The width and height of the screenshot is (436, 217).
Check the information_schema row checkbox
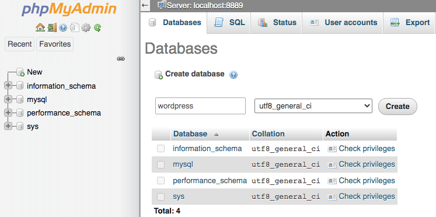(x=161, y=149)
